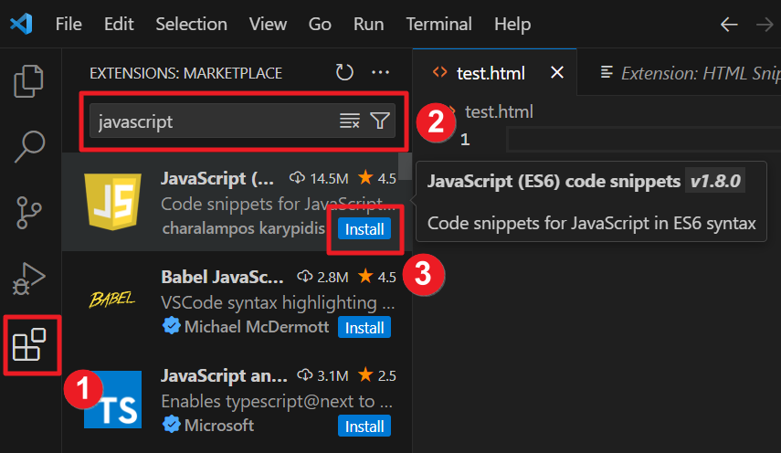Go forward with the navigation arrow
Viewport: 781px width, 453px height.
click(x=765, y=24)
